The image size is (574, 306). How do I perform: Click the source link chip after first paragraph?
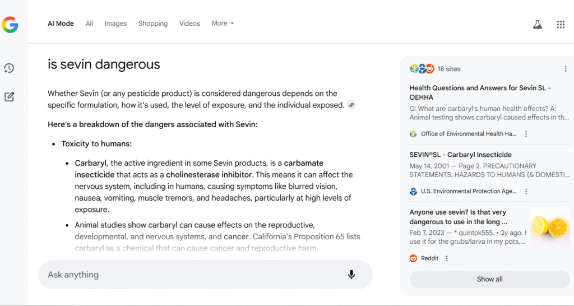tap(351, 105)
